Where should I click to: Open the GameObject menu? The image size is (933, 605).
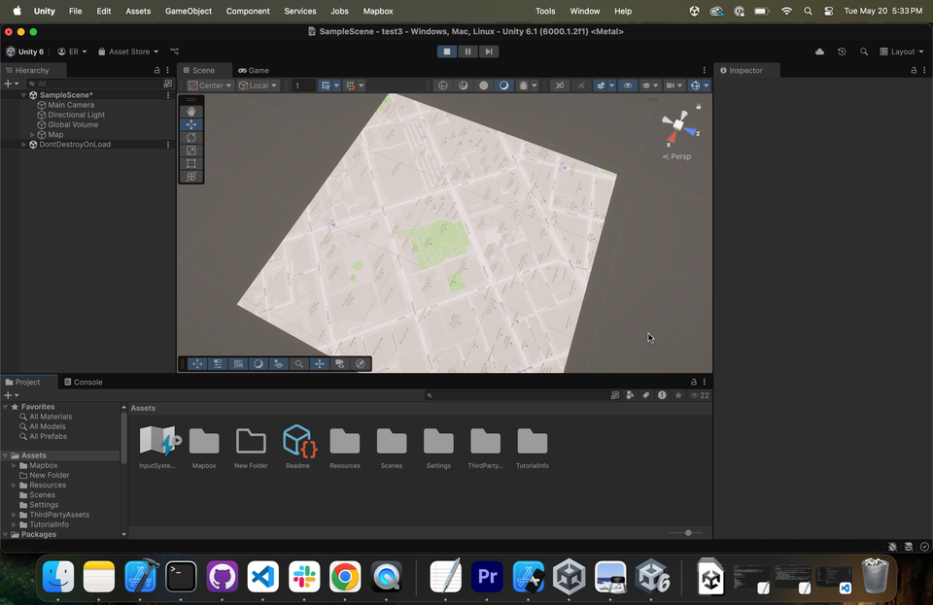pyautogui.click(x=188, y=11)
